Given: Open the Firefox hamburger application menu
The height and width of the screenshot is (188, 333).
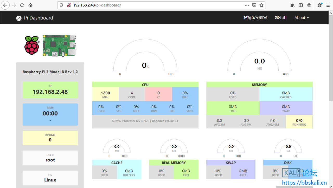Looking at the screenshot, I should 328,5.
